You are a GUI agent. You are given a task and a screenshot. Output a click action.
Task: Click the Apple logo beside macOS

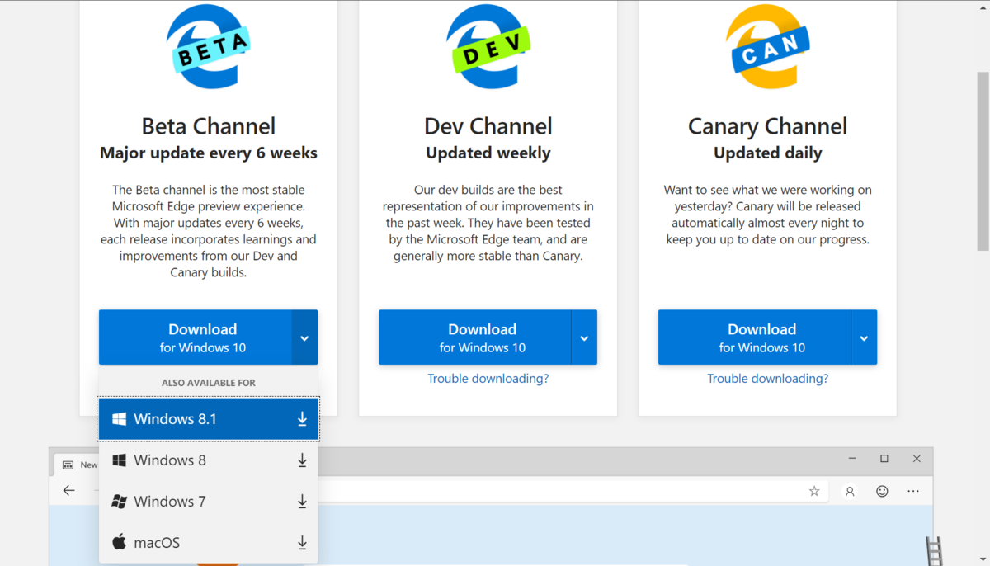point(119,542)
